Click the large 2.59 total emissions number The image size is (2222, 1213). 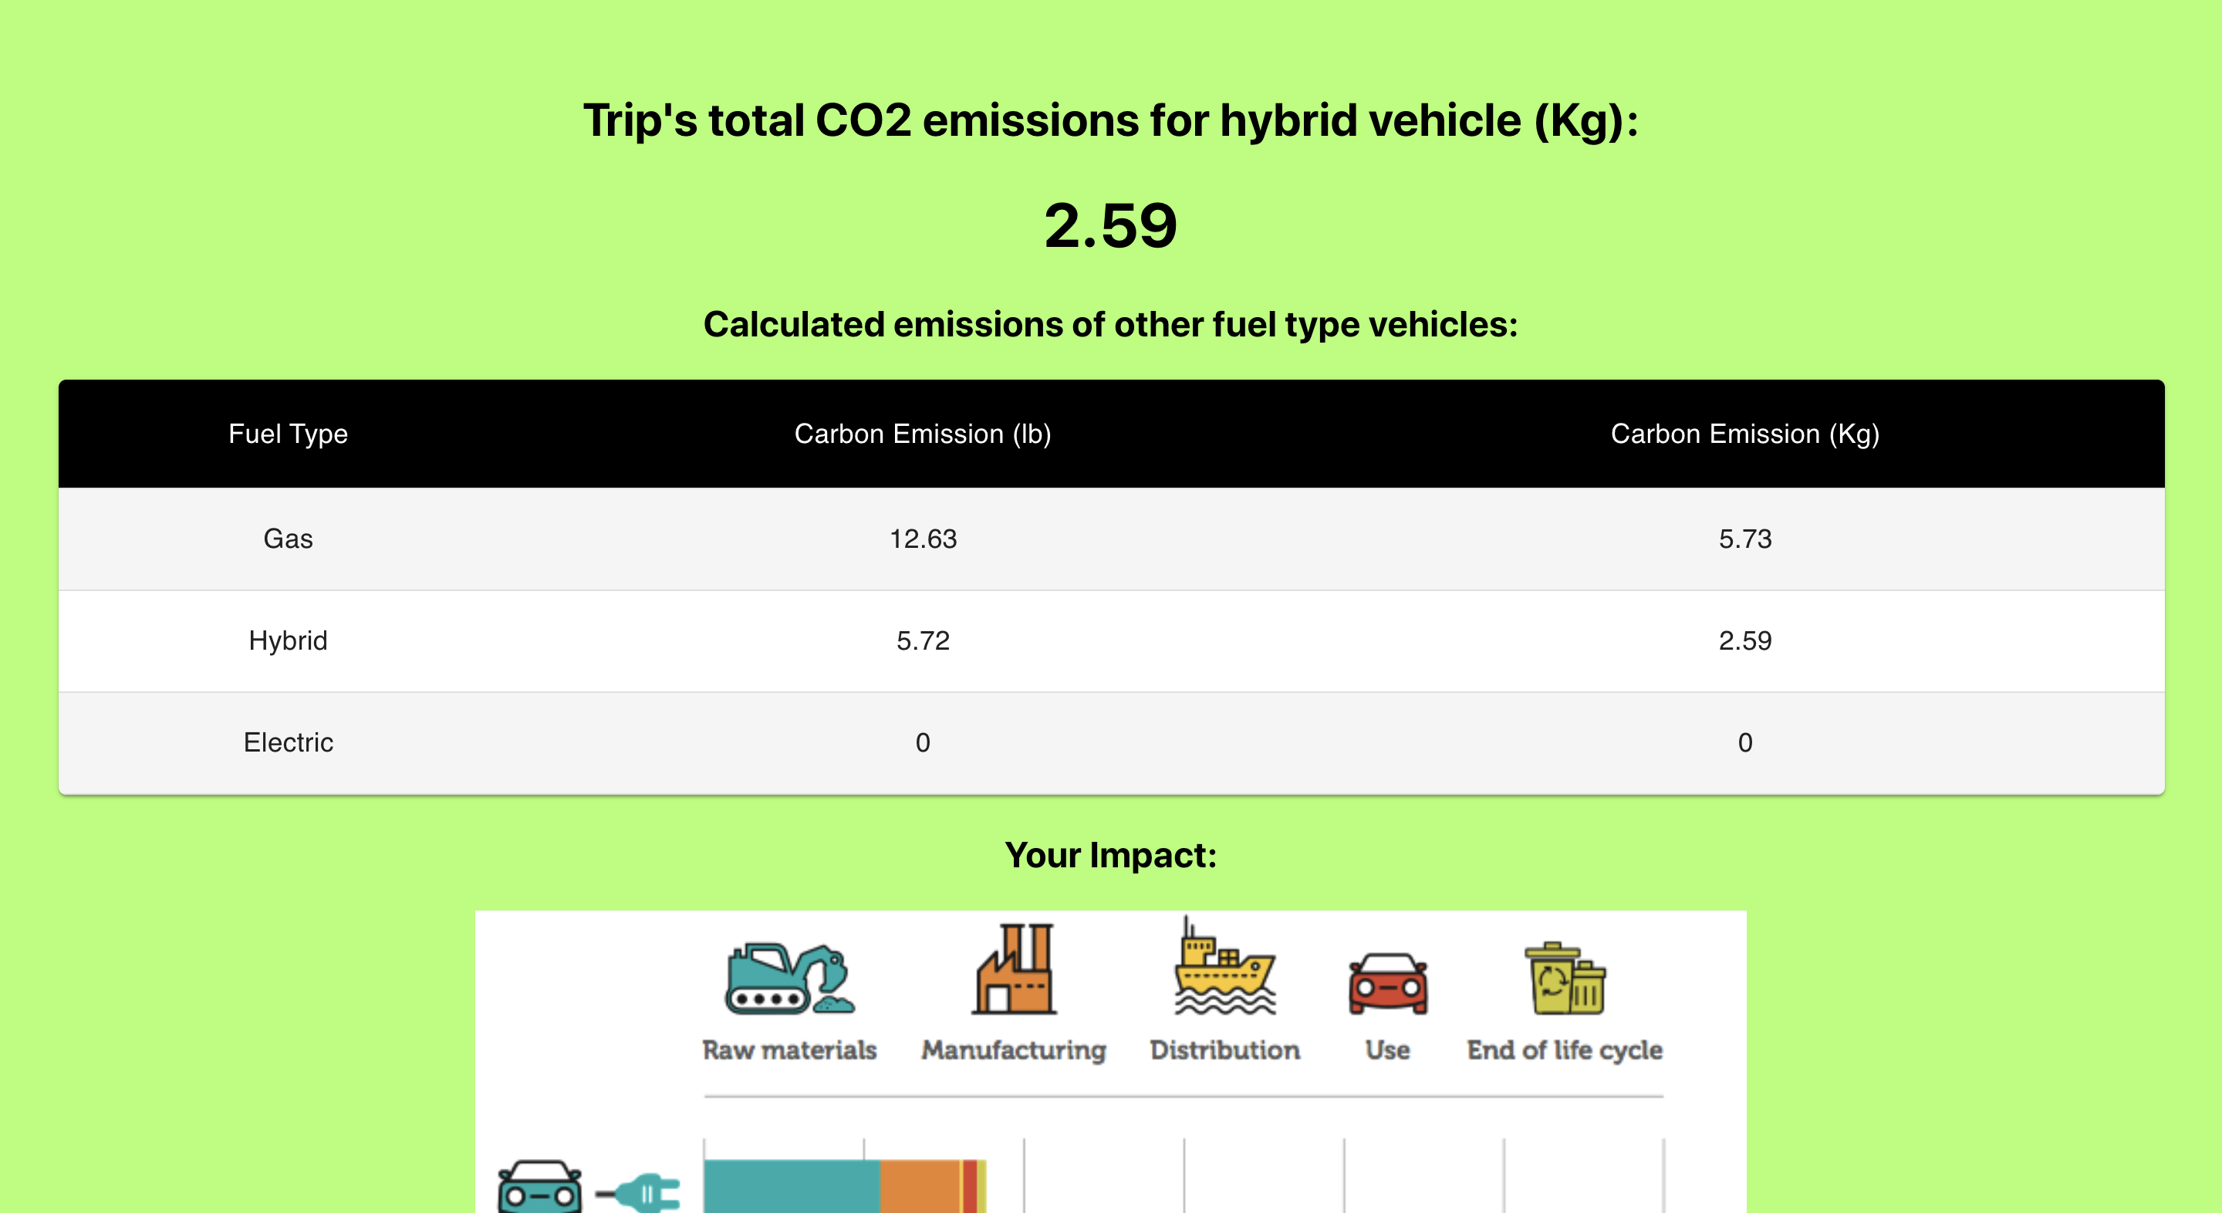coord(1110,226)
